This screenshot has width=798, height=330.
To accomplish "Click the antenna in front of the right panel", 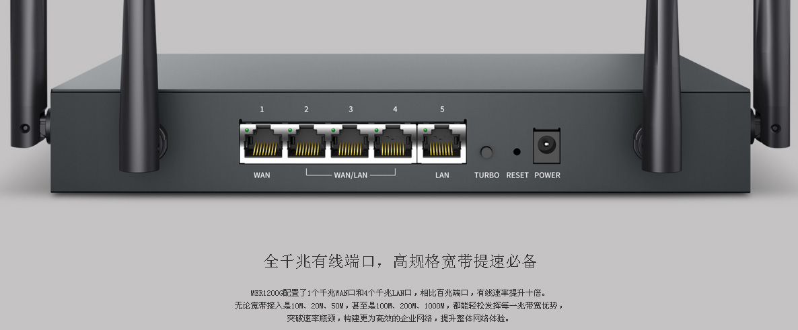I will pyautogui.click(x=661, y=85).
